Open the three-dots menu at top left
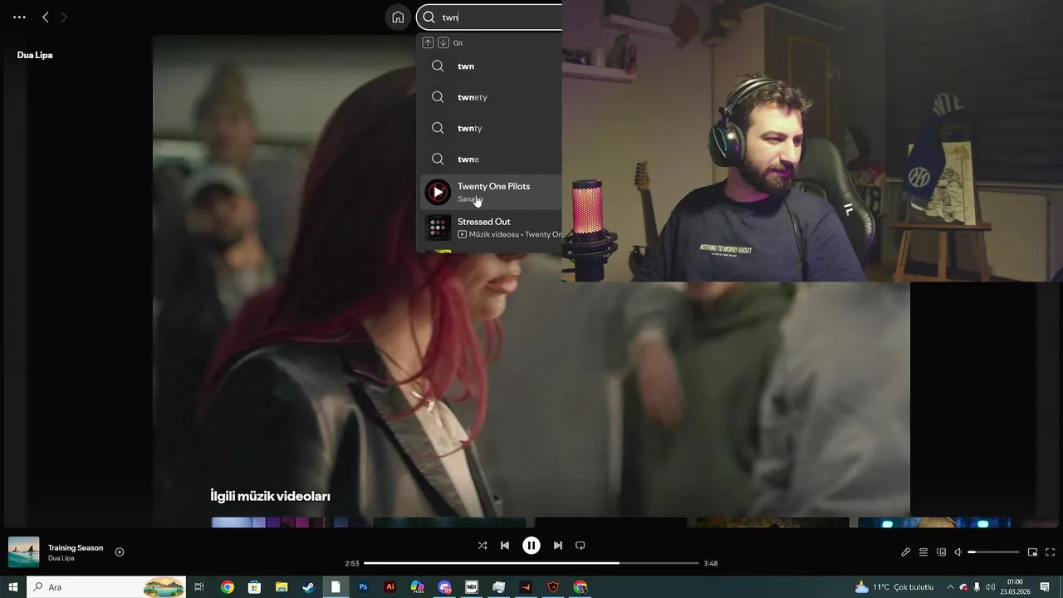The height and width of the screenshot is (598, 1063). click(x=19, y=17)
